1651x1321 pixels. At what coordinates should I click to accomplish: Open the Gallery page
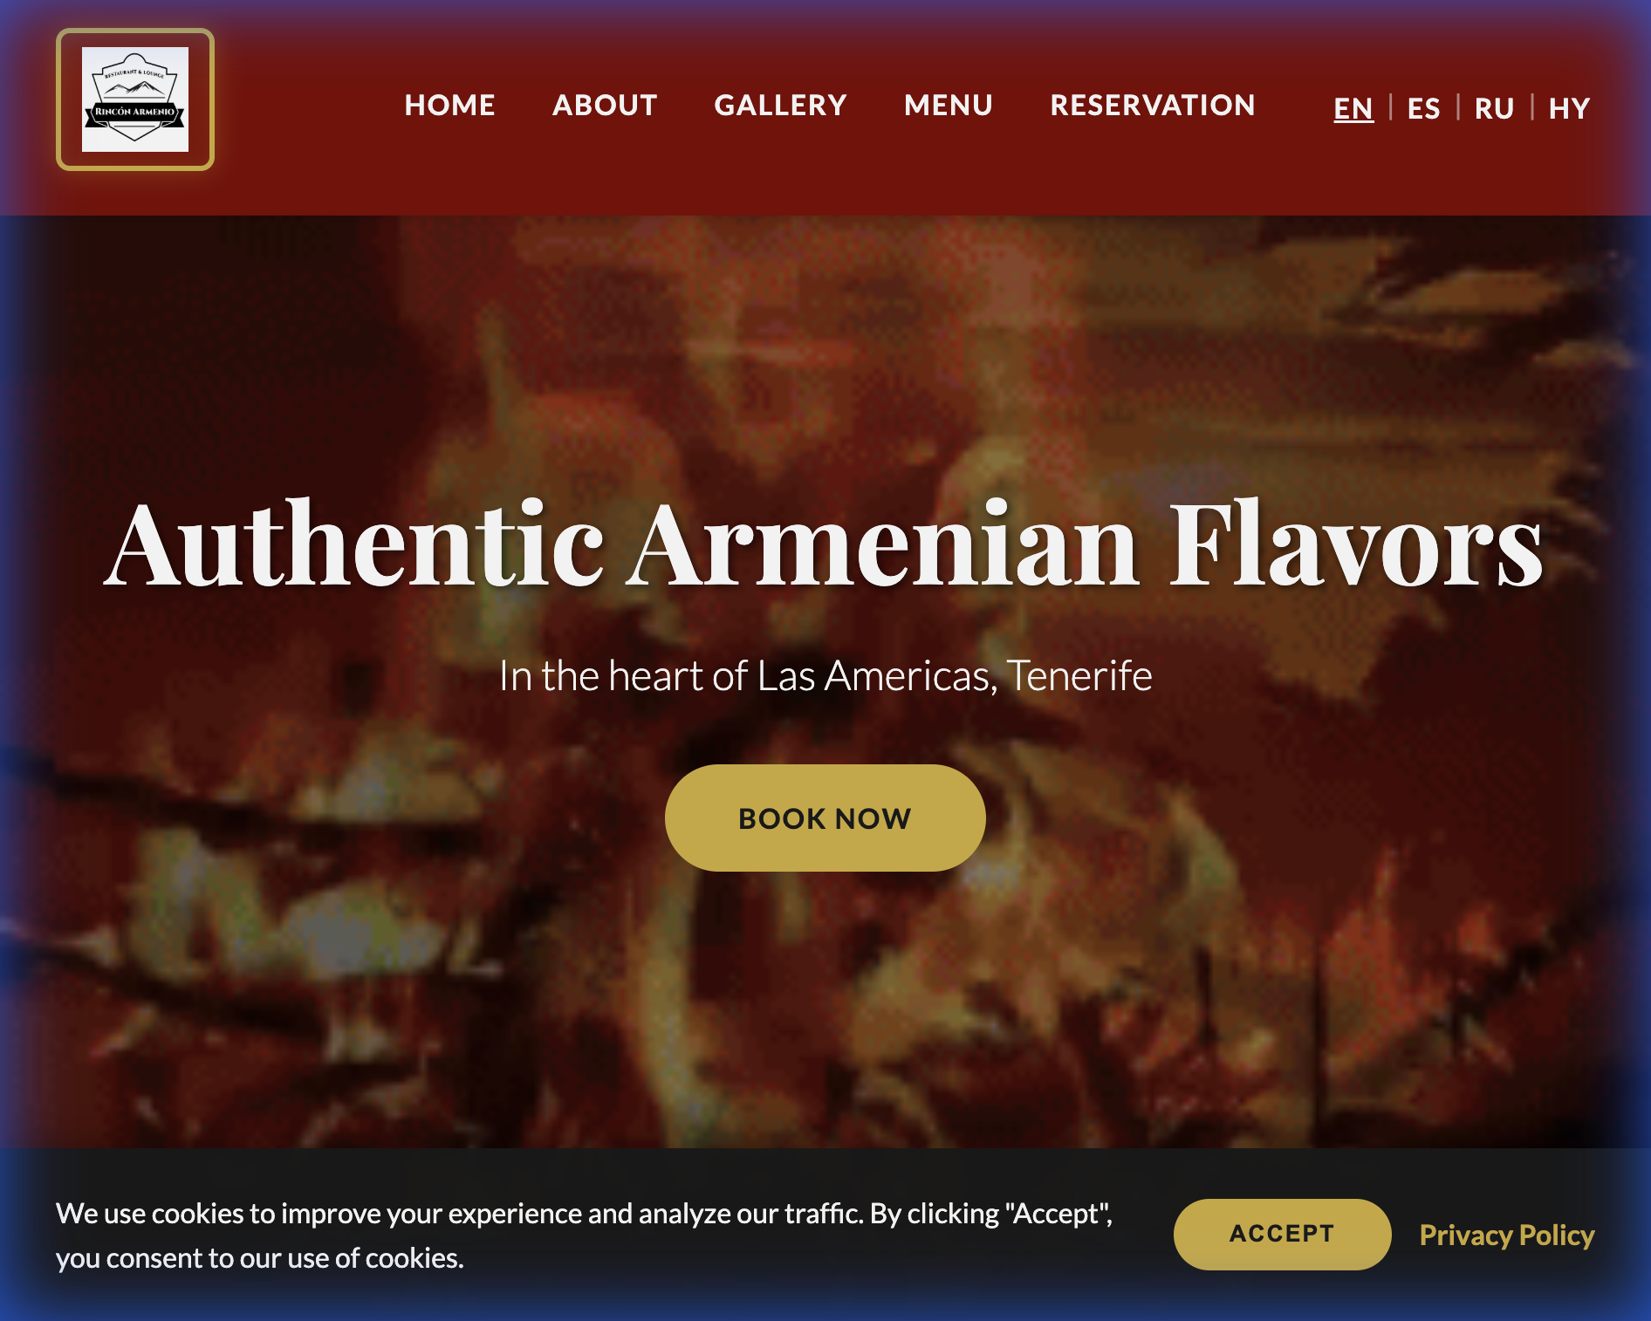click(780, 106)
